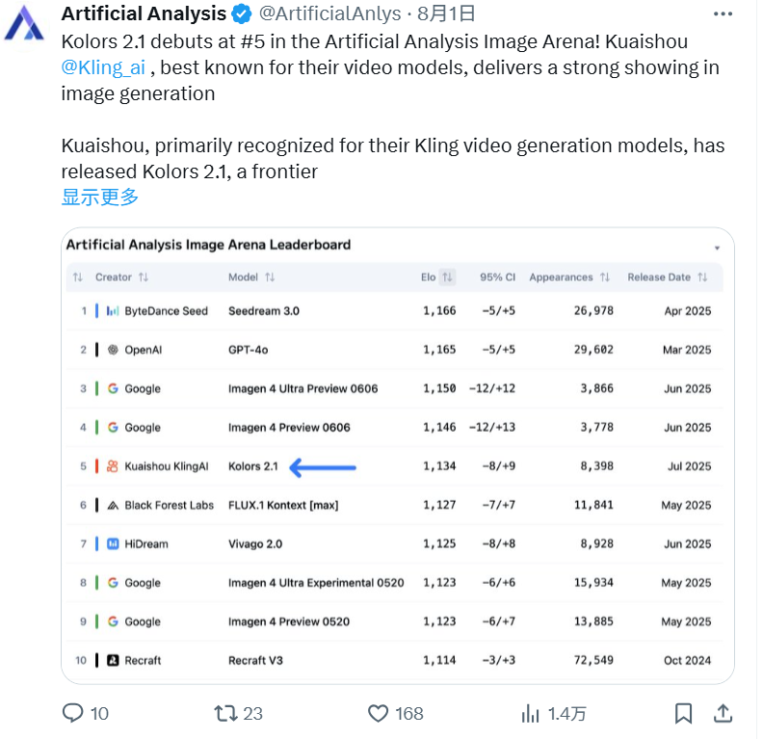Screen dimensions: 763x739
Task: Click the reply comment bubble icon
Action: click(x=73, y=713)
